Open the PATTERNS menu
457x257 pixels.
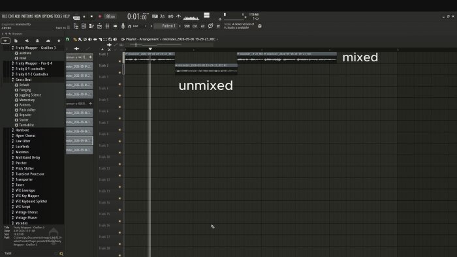click(27, 16)
